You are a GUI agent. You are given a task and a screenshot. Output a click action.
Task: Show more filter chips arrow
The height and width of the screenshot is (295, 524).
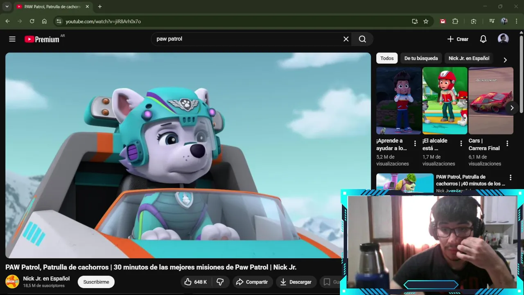point(505,60)
